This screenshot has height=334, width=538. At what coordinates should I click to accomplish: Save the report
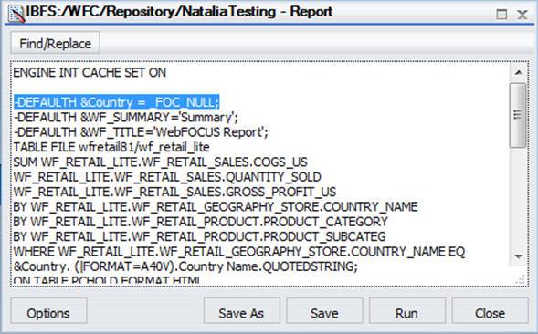point(324,313)
